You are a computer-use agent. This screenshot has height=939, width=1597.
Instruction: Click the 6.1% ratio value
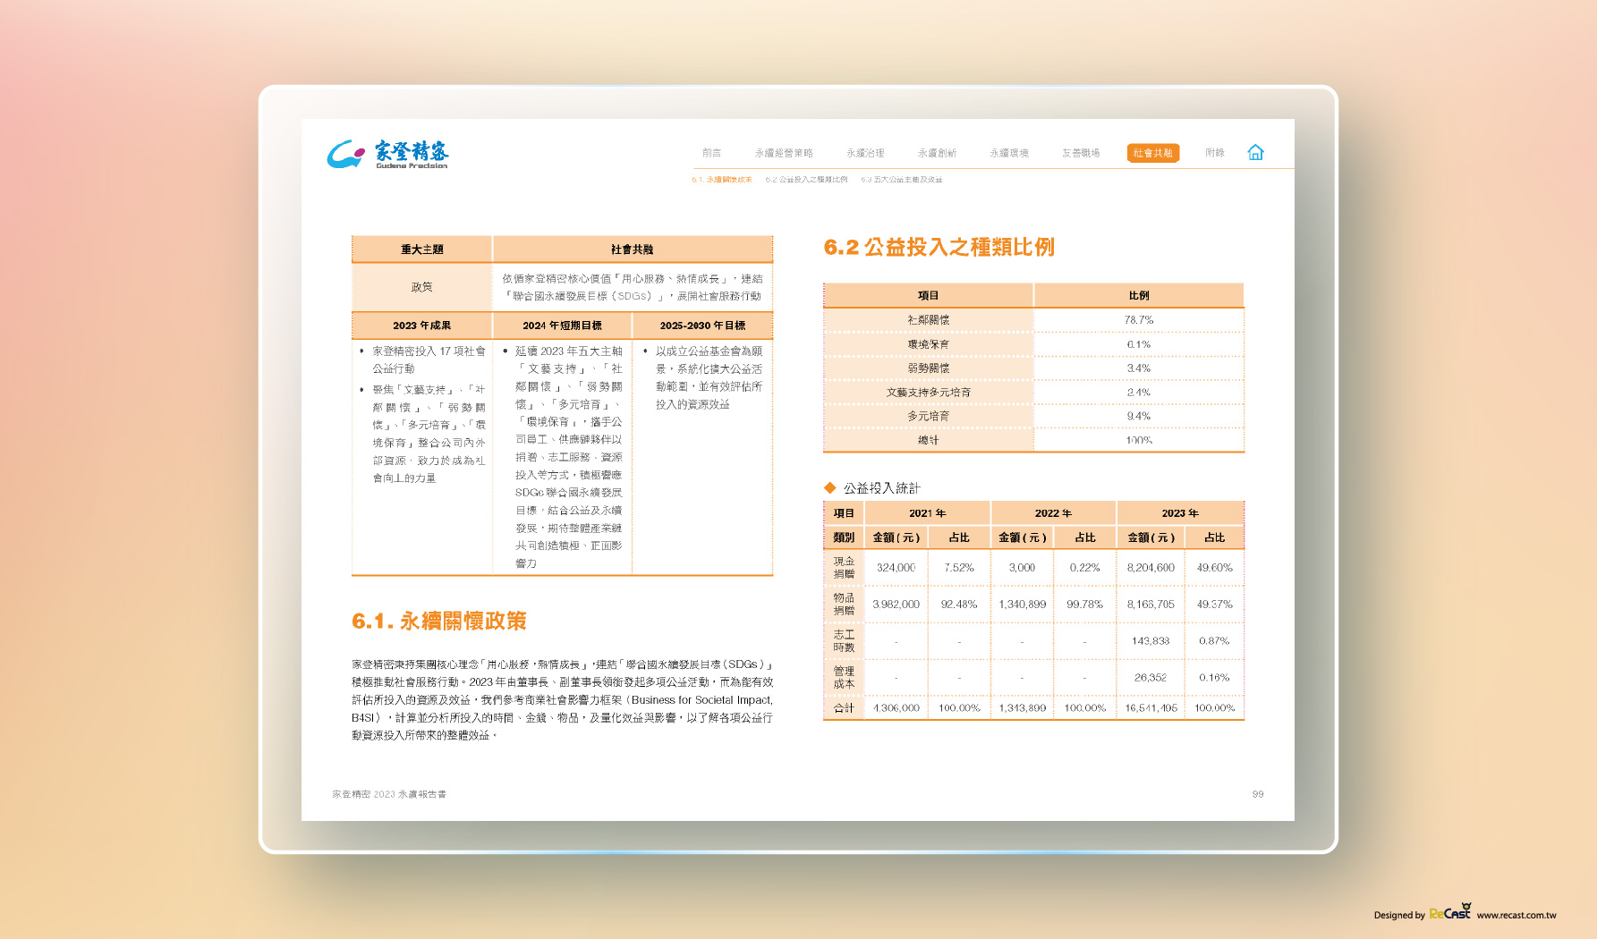(x=1139, y=344)
